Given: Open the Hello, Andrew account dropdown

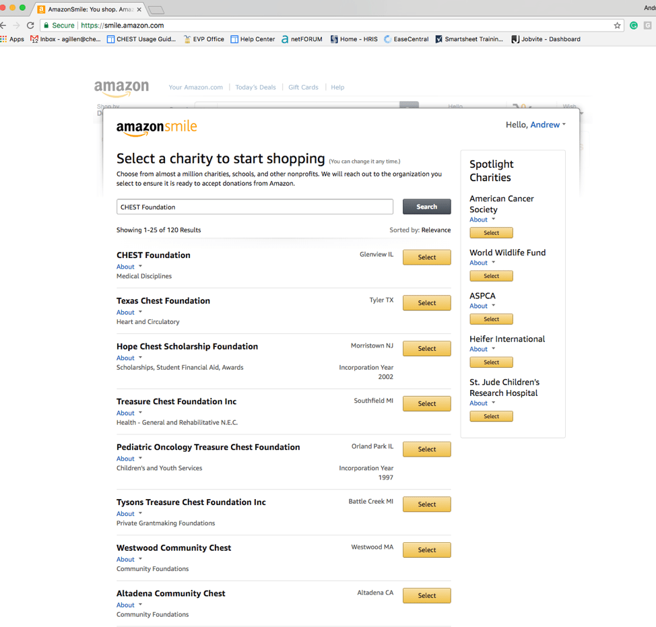Looking at the screenshot, I should tap(536, 124).
